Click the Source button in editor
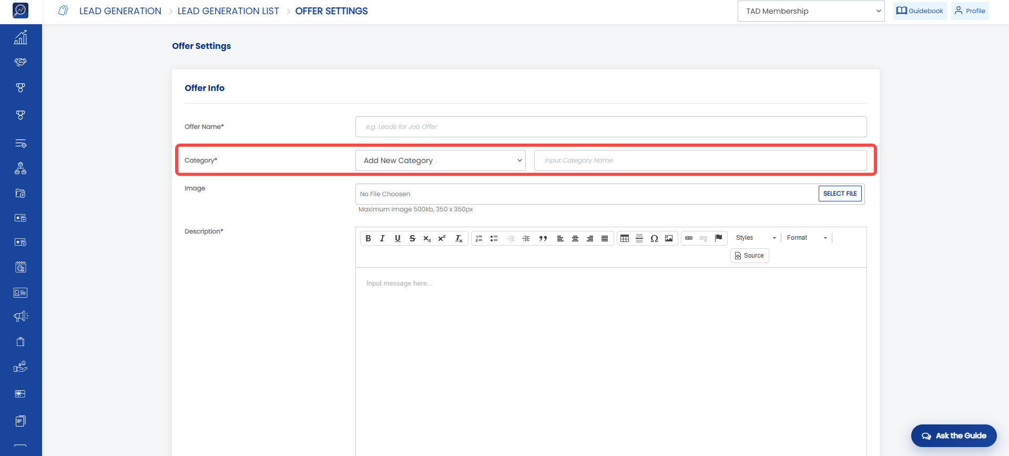This screenshot has height=456, width=1009. coord(750,256)
